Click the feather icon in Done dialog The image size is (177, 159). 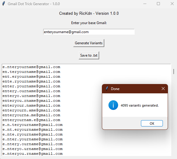tap(107, 89)
